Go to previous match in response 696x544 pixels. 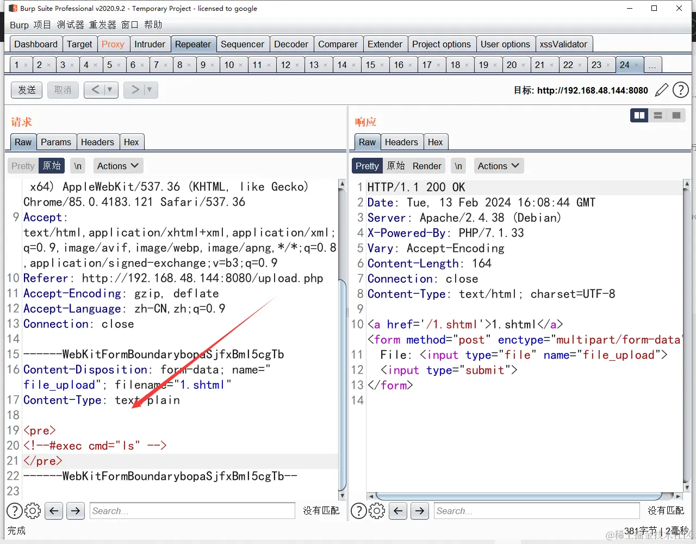point(398,511)
